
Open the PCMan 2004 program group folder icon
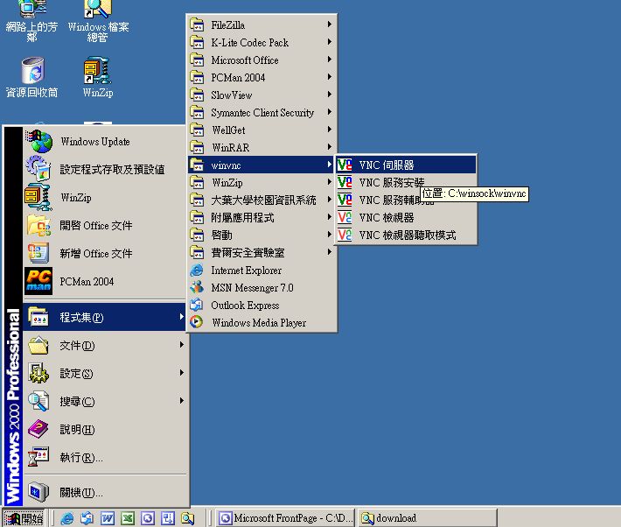[x=197, y=77]
